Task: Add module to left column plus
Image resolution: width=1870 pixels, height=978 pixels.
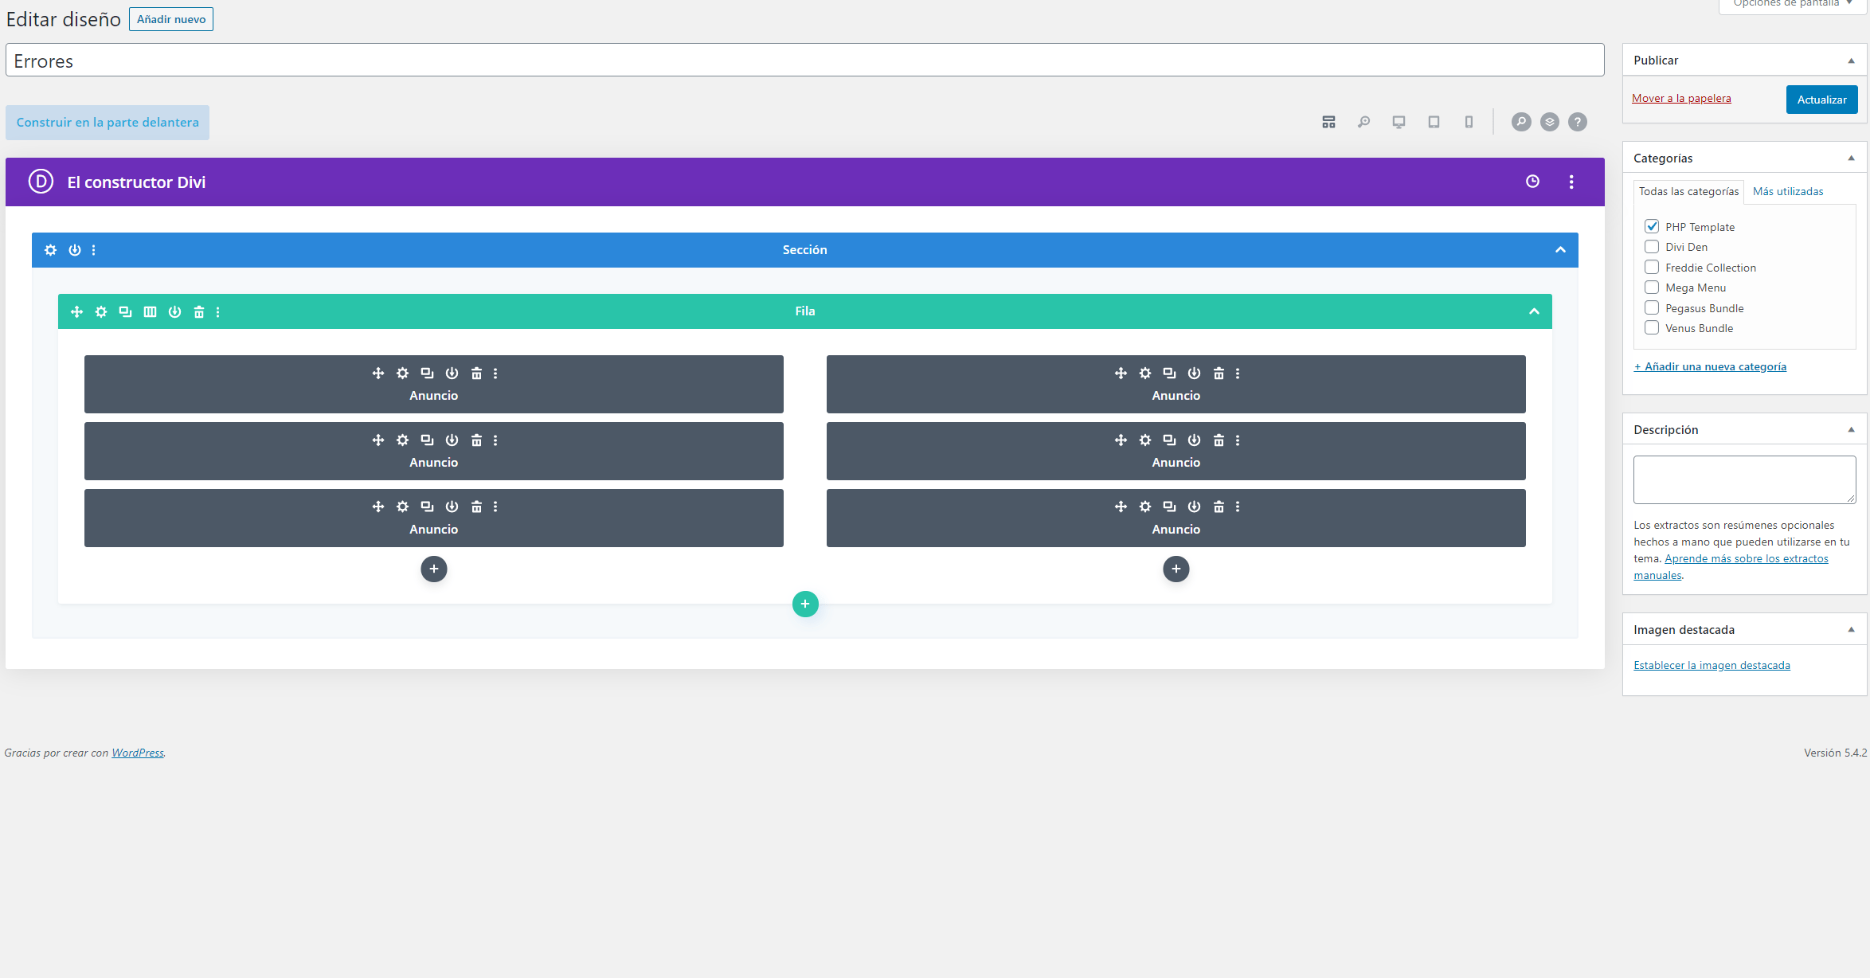Action: pos(434,569)
